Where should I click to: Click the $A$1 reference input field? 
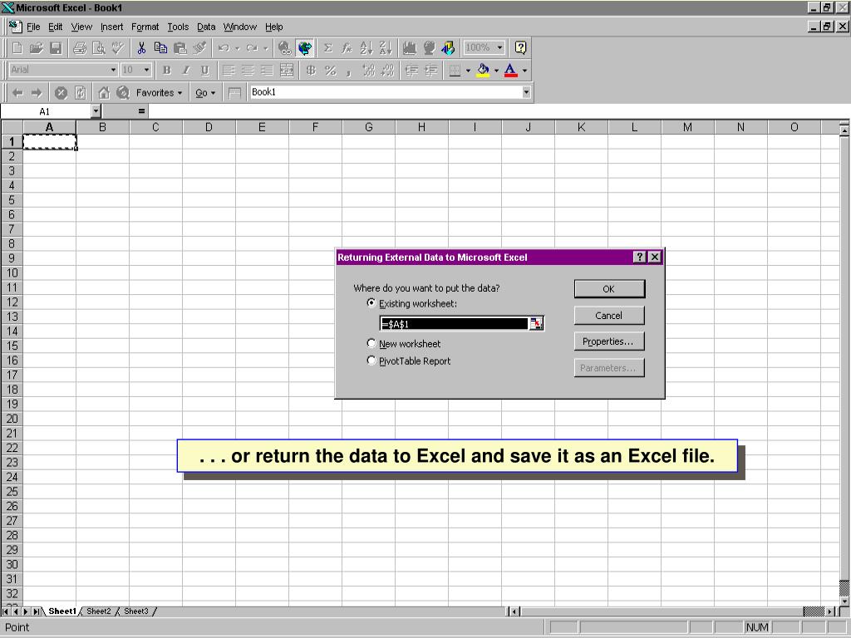(455, 324)
